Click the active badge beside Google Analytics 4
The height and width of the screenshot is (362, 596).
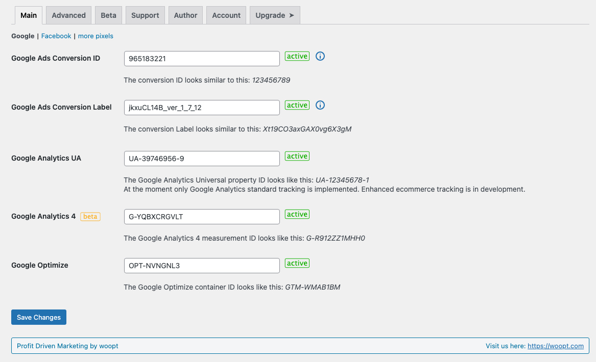tap(297, 214)
